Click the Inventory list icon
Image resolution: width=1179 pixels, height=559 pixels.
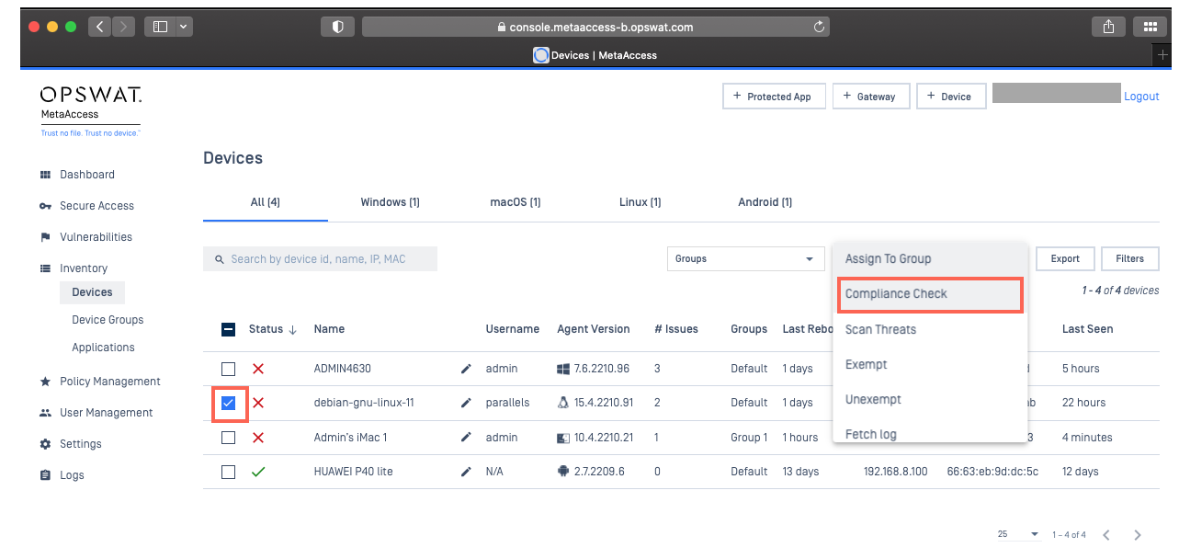(45, 268)
